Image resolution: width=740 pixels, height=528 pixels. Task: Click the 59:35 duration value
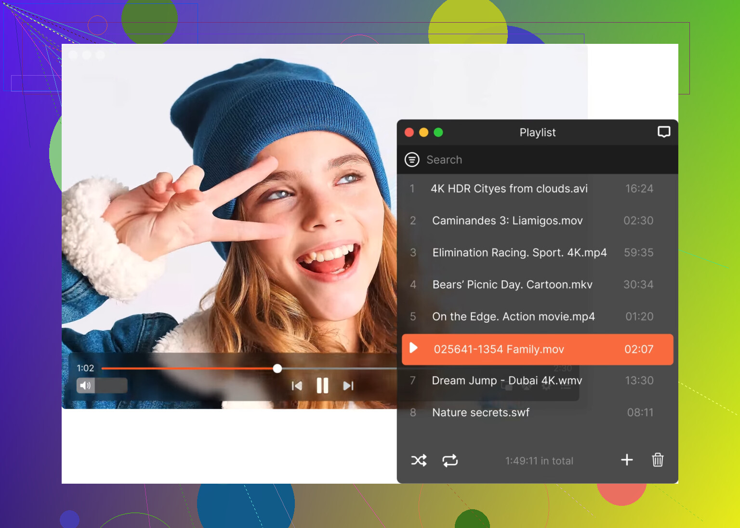(639, 252)
